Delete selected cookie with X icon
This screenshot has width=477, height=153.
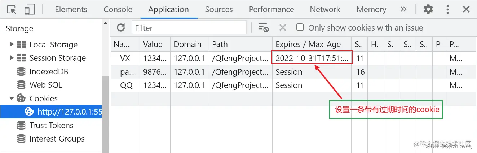point(283,28)
